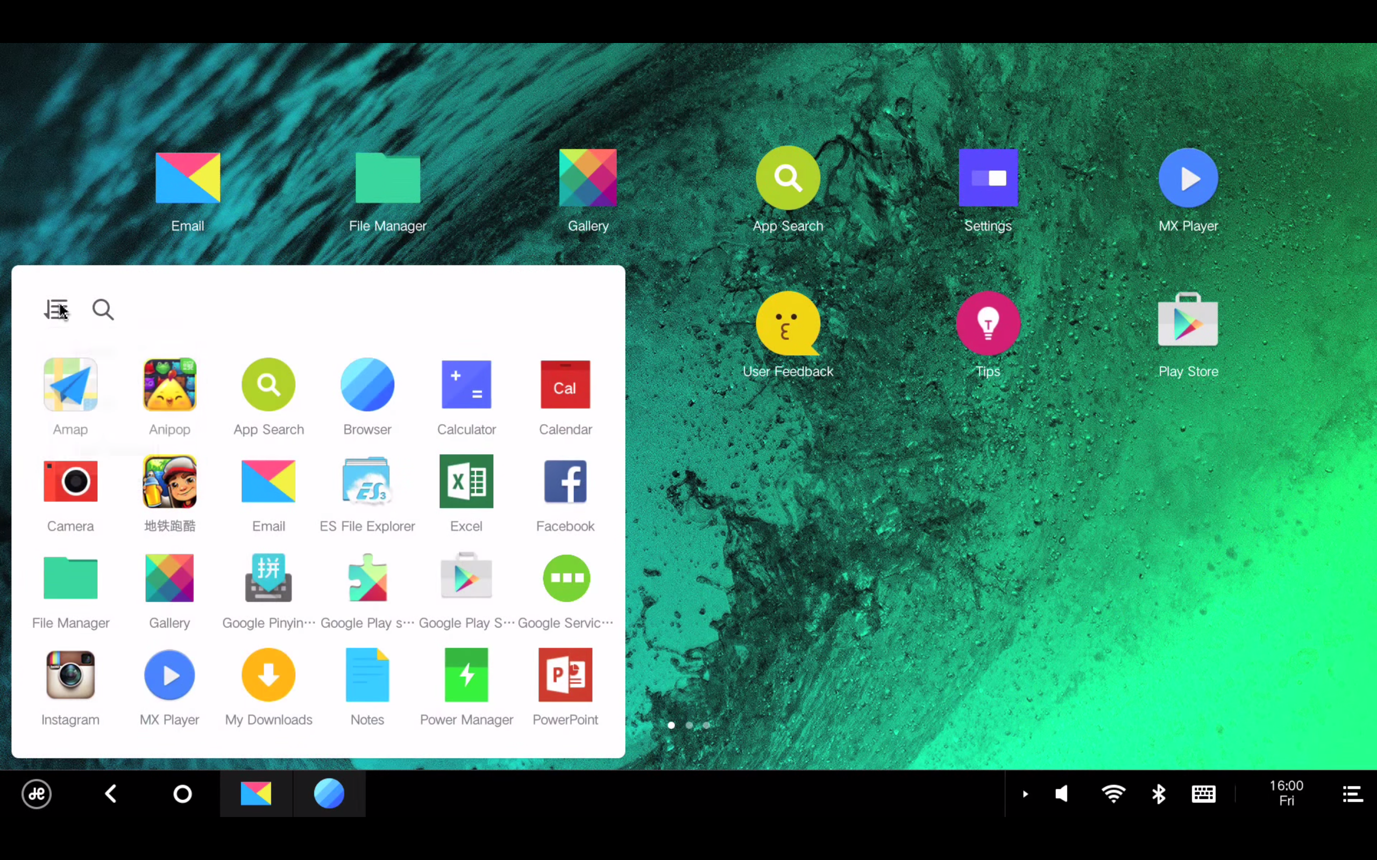The height and width of the screenshot is (860, 1377).
Task: Launch Excel from the app list
Action: (466, 482)
